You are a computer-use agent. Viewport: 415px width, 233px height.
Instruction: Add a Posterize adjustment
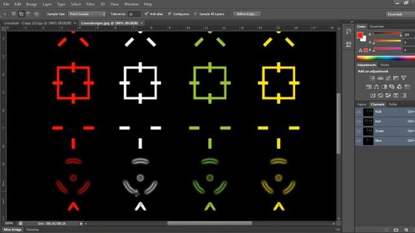coord(381,95)
